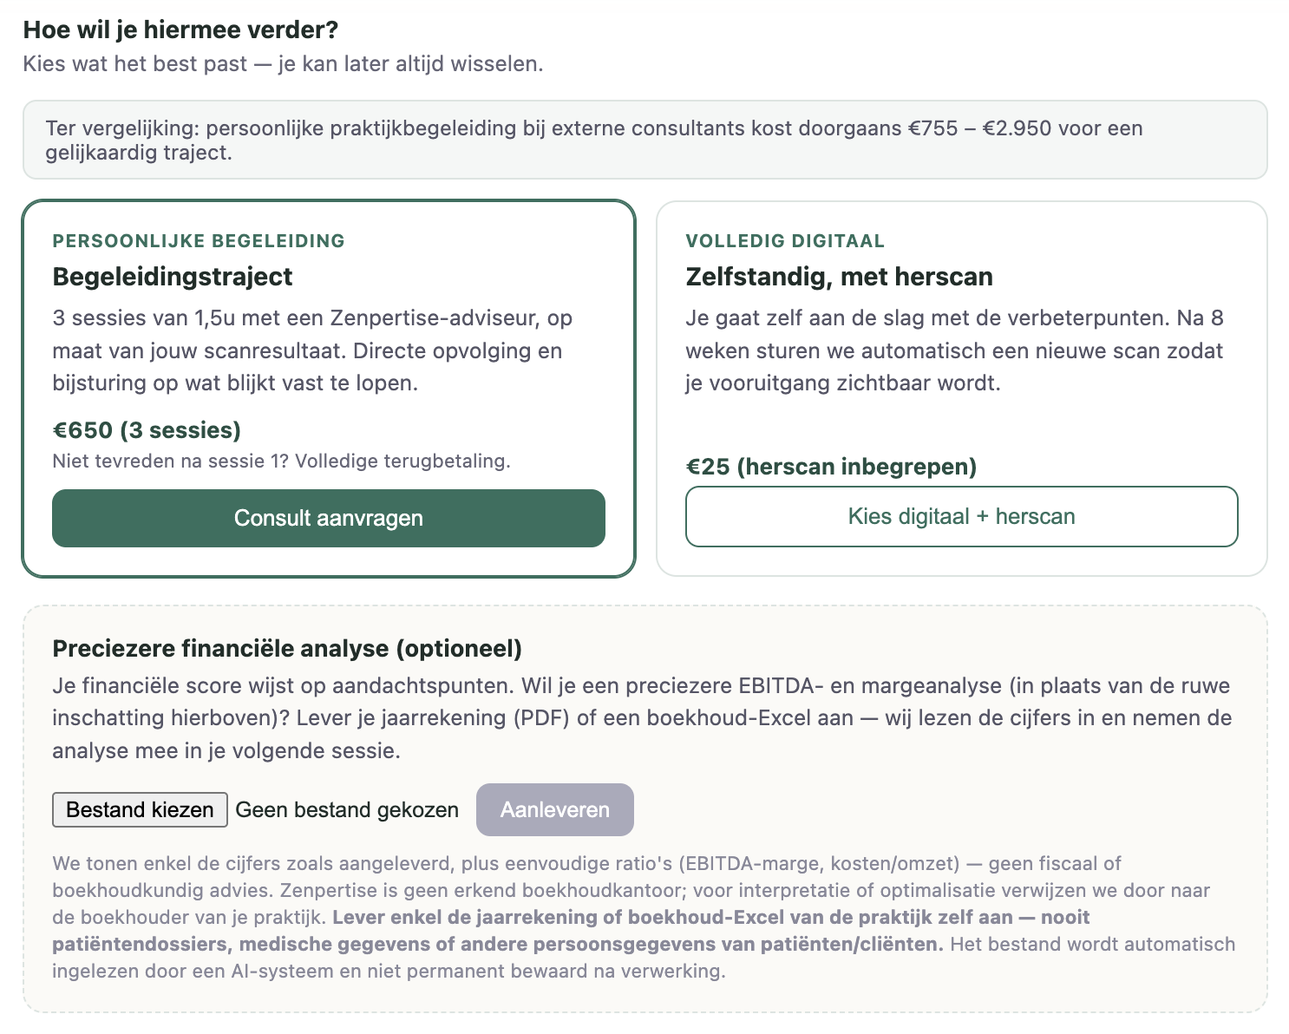Click the VOLLEDIG DIGITAAL label
Screen dimensions: 1289x1034
pyautogui.click(x=785, y=241)
